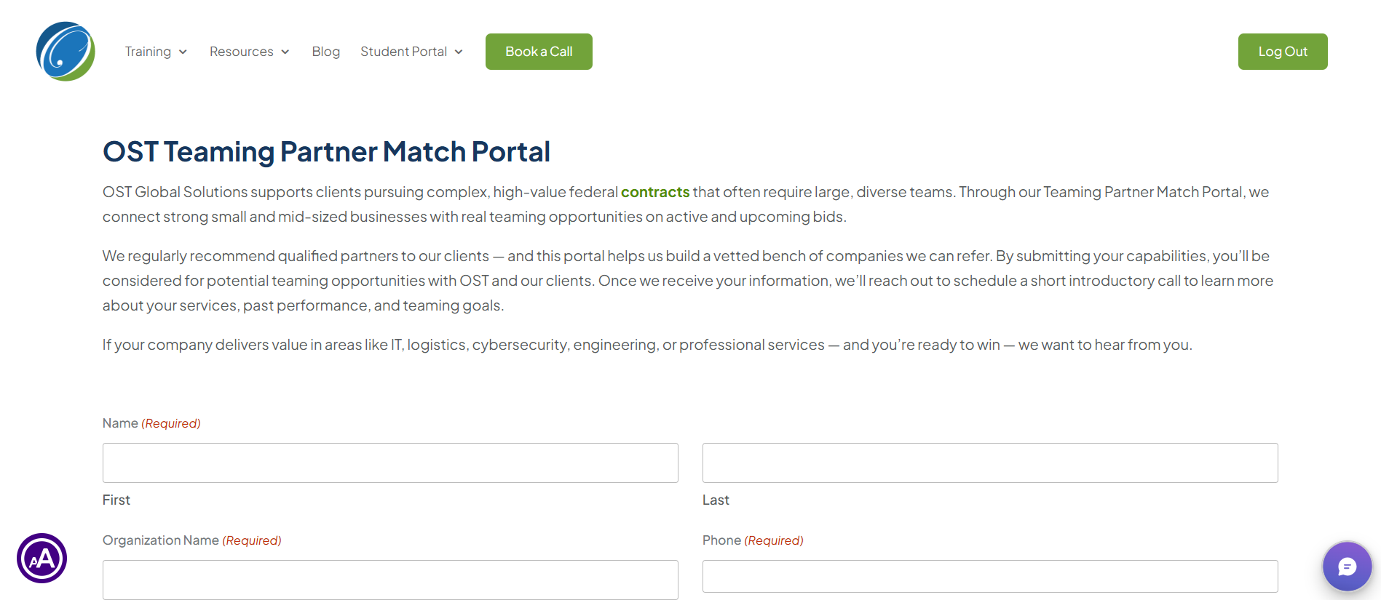
Task: Click the Student Portal menu label
Action: (403, 52)
